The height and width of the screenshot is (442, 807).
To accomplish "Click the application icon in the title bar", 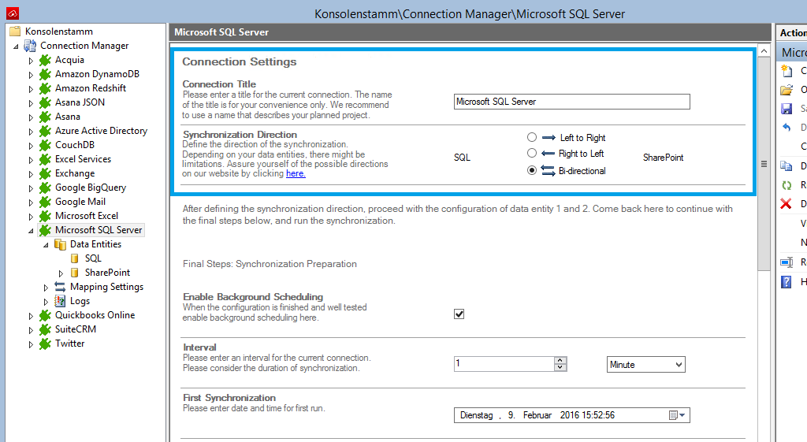I will 13,13.
